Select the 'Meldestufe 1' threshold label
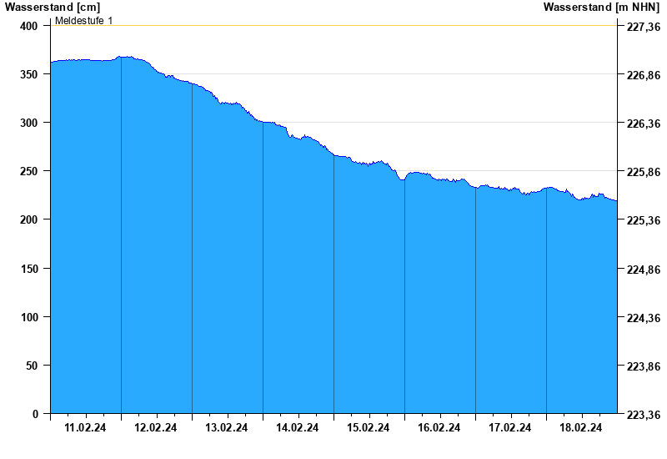 click(84, 20)
